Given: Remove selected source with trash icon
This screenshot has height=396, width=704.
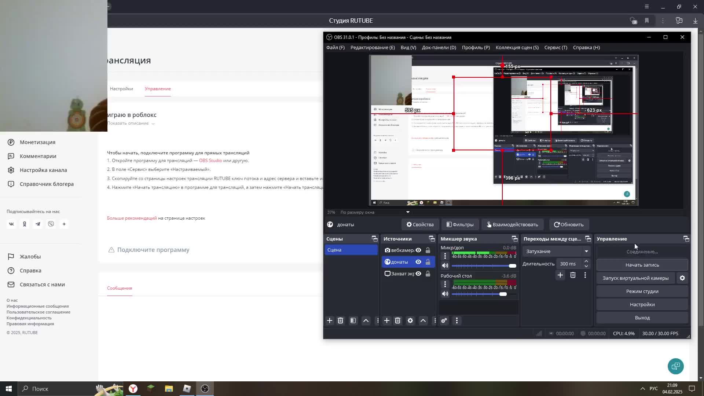Looking at the screenshot, I should (398, 320).
